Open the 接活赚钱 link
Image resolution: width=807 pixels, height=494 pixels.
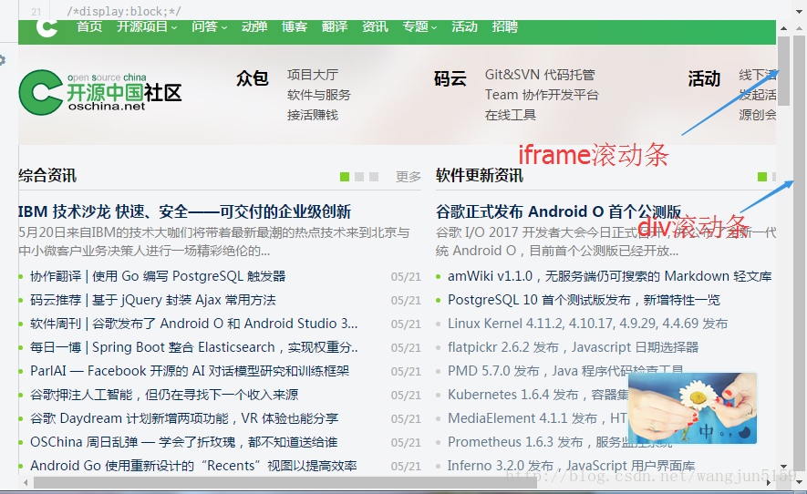[x=313, y=115]
